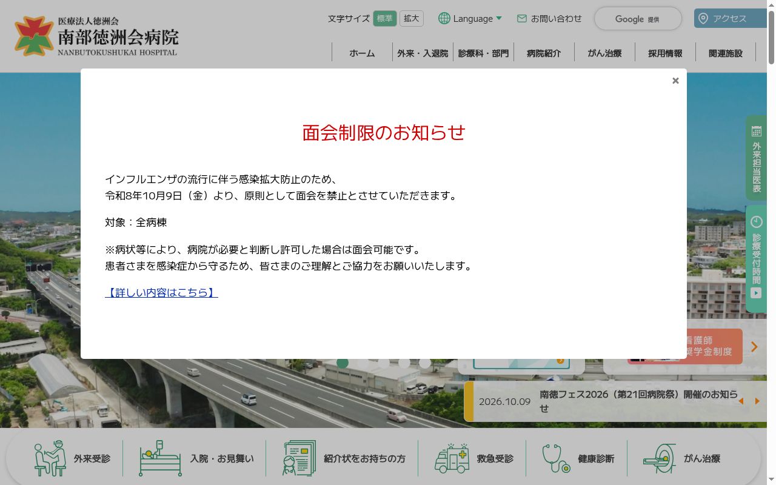Show the previous news item arrow
The width and height of the screenshot is (776, 485).
(741, 401)
